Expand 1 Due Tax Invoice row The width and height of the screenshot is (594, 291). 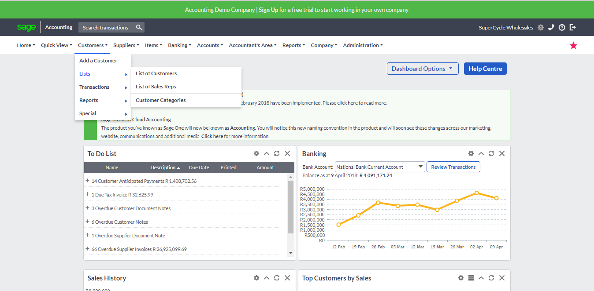(x=88, y=194)
